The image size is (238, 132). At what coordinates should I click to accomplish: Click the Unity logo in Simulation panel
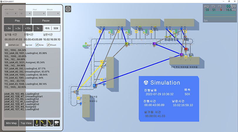click(x=146, y=83)
